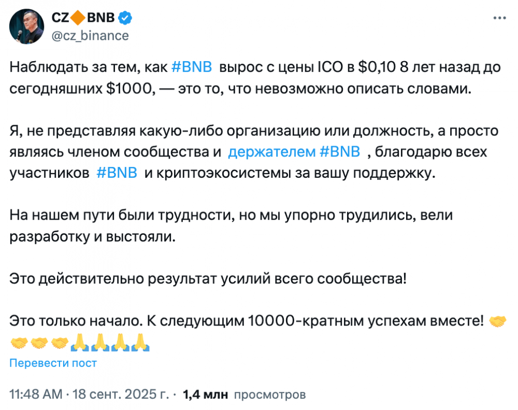Screen dimensions: 518x410
Task: Follow the "держателем #BNB" link
Action: pyautogui.click(x=294, y=152)
